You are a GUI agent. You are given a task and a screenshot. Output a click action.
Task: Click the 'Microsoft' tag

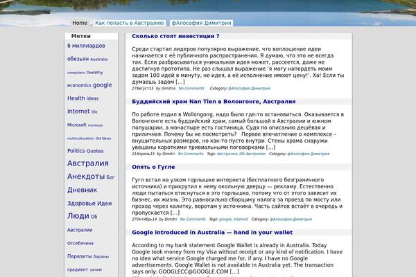tap(77, 125)
